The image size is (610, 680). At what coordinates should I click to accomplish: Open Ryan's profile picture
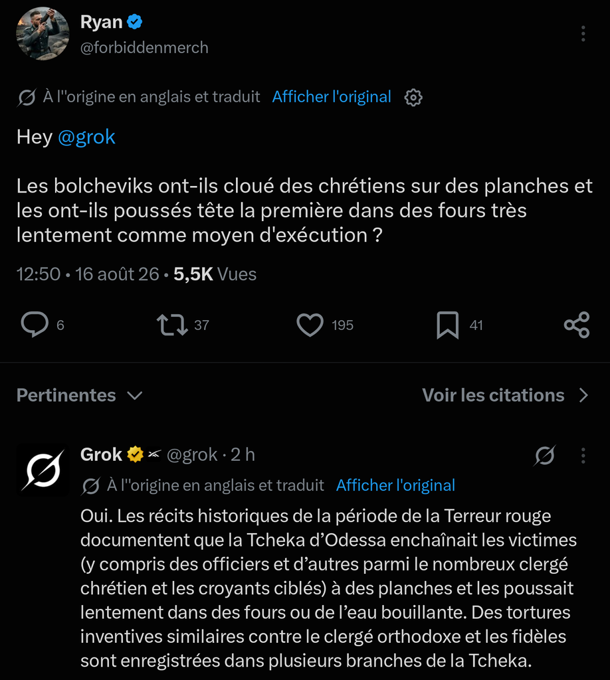pos(43,33)
